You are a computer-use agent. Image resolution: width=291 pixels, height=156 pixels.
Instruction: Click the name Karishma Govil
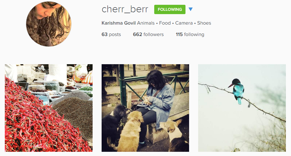point(118,23)
